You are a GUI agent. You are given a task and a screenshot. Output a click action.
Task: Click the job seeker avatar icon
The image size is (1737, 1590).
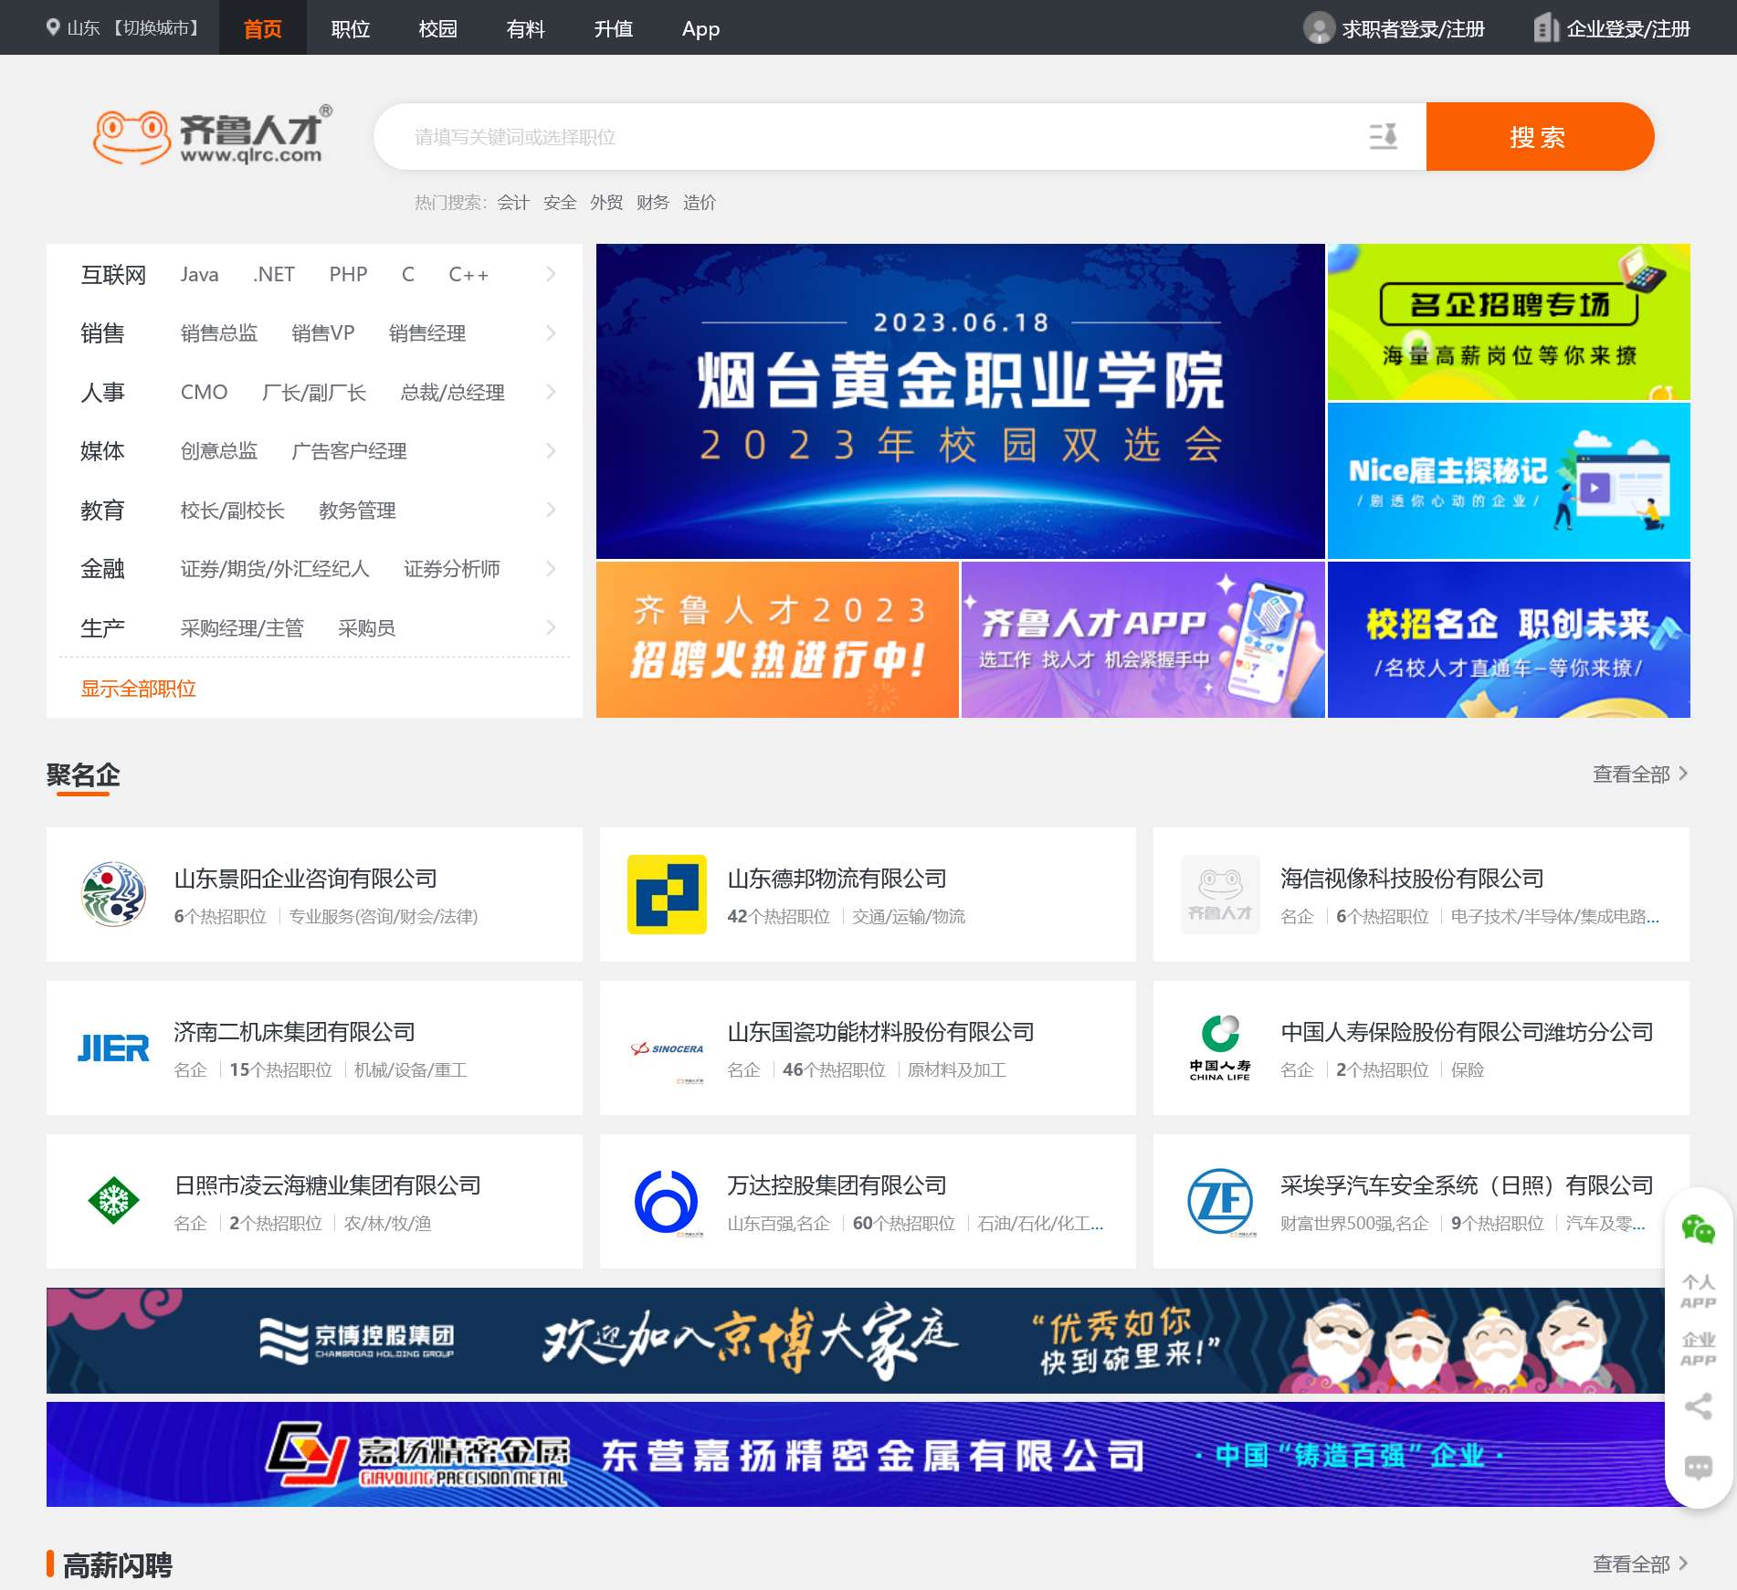coord(1319,28)
